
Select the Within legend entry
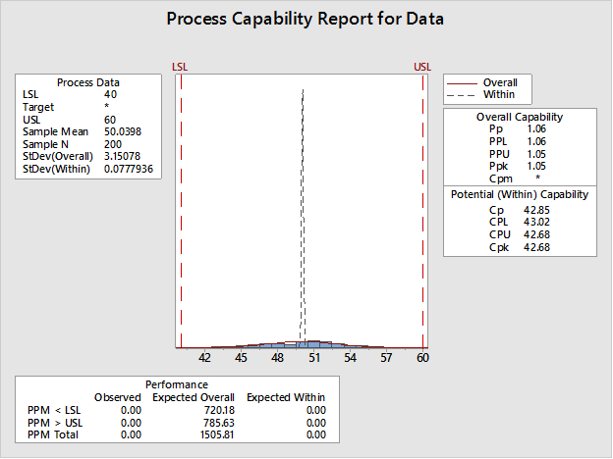pos(499,94)
